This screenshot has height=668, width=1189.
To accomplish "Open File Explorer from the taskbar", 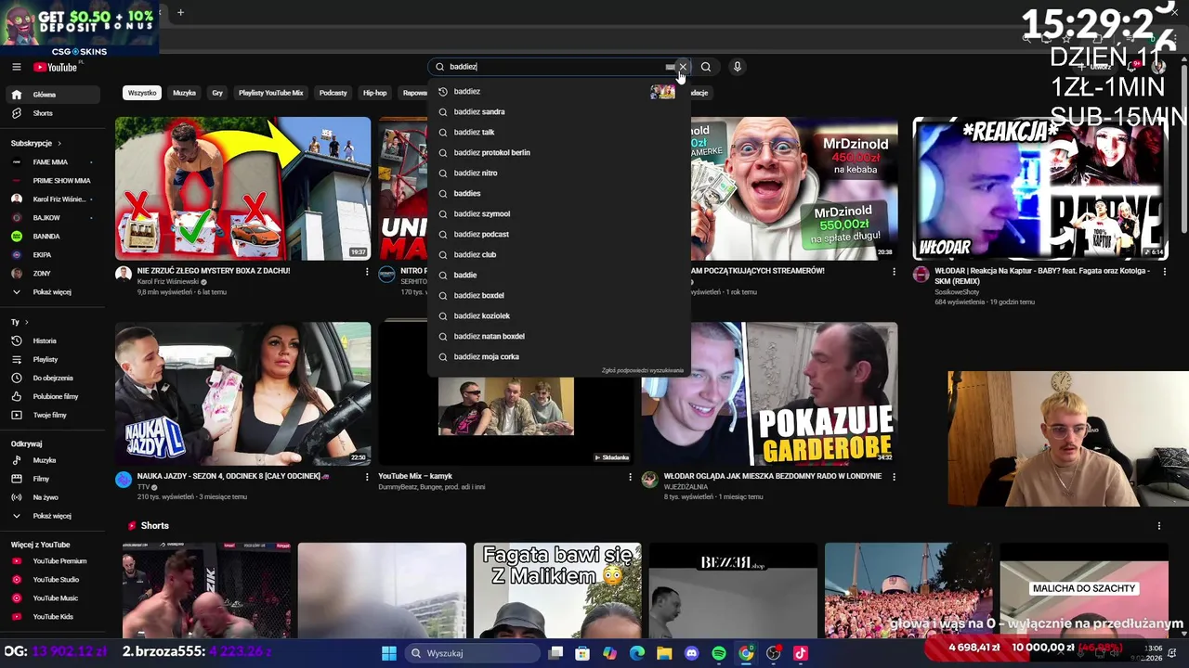I will [x=664, y=653].
